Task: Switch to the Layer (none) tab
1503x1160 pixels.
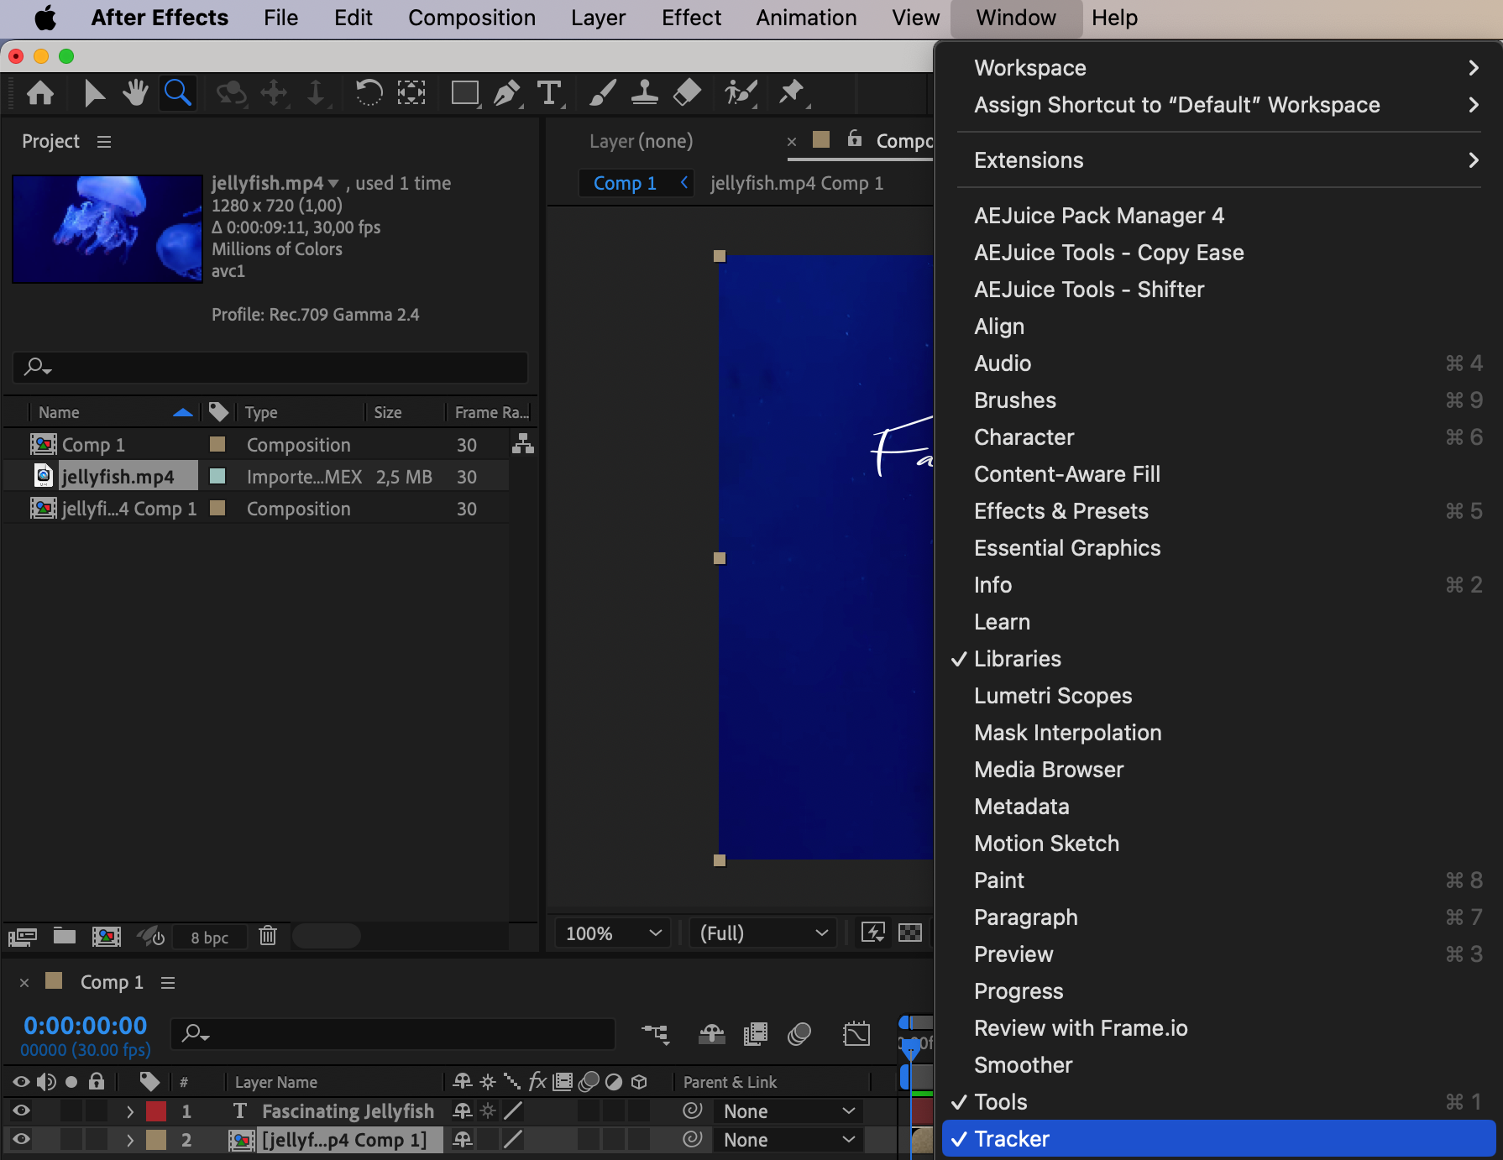Action: click(642, 141)
